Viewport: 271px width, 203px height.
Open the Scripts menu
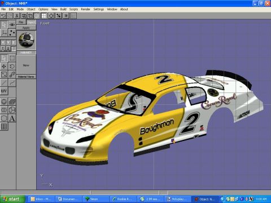coord(73,9)
